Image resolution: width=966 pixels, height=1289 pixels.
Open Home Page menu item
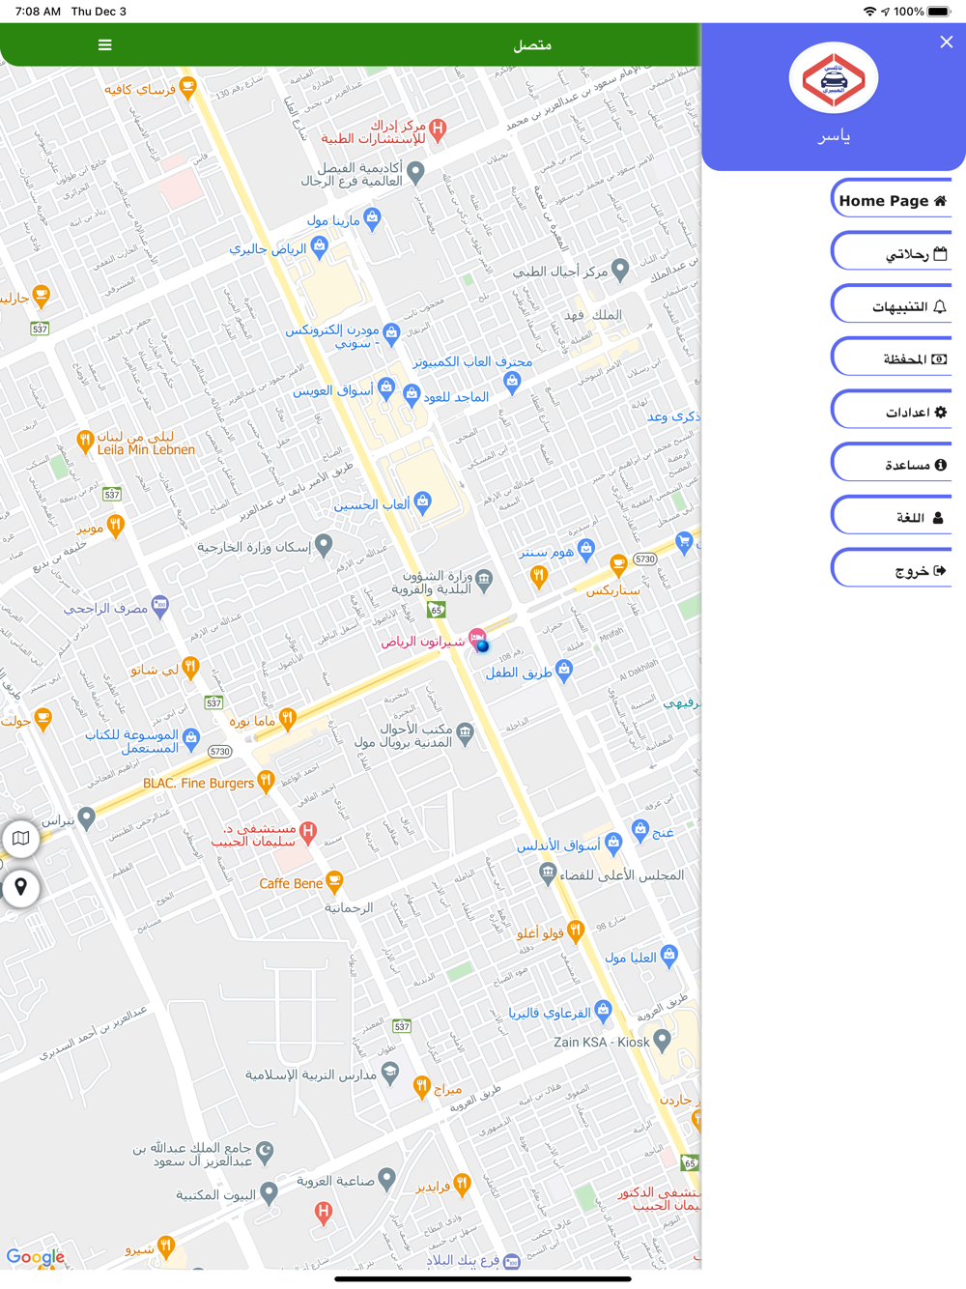[x=892, y=200]
